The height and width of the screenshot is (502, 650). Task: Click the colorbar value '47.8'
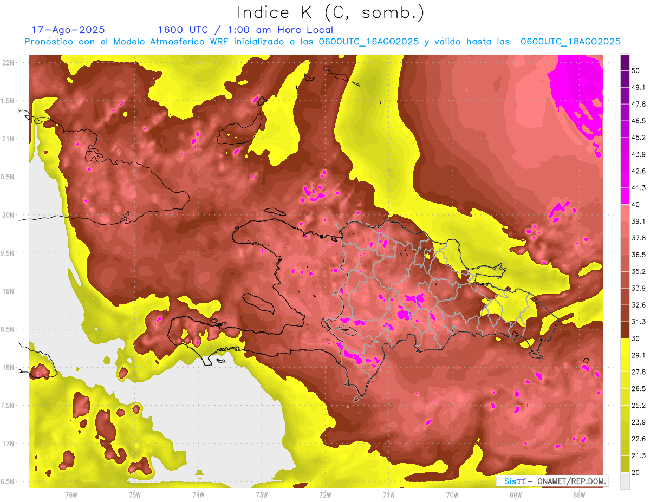[x=639, y=104]
